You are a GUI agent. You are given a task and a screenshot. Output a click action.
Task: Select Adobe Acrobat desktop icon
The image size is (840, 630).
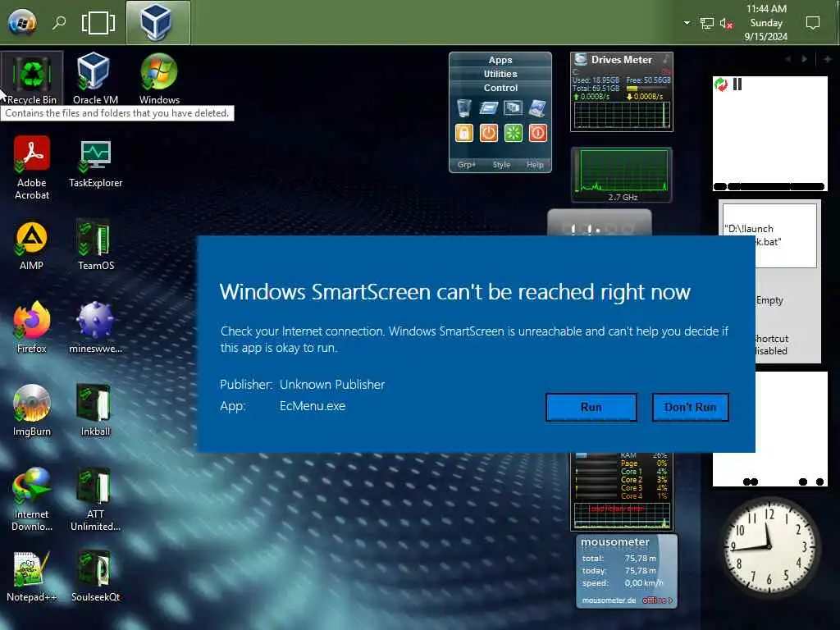tap(32, 167)
